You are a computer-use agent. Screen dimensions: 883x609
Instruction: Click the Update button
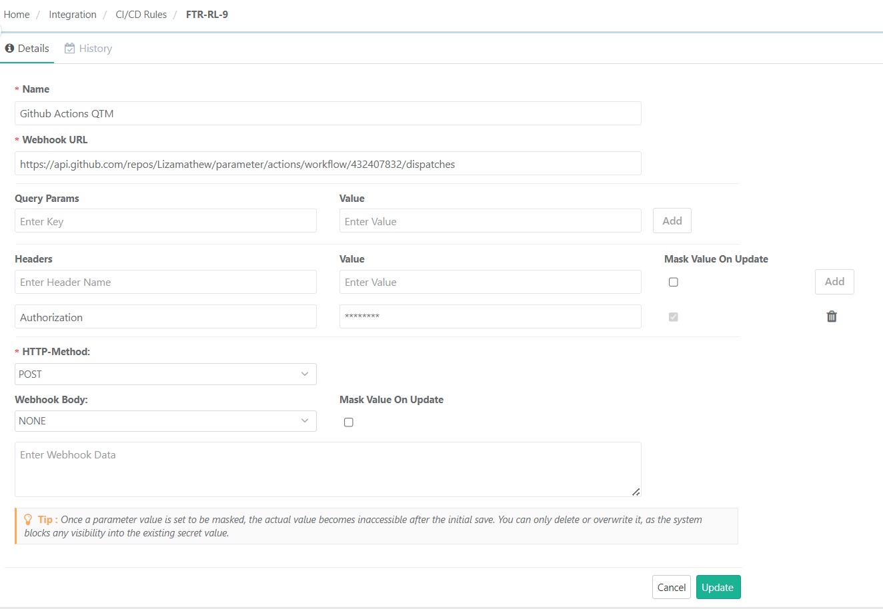click(718, 587)
